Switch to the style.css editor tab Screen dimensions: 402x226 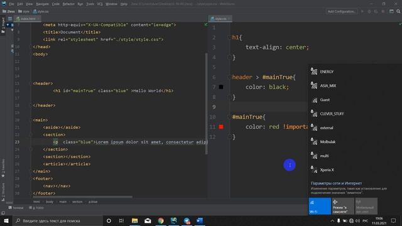click(x=220, y=19)
